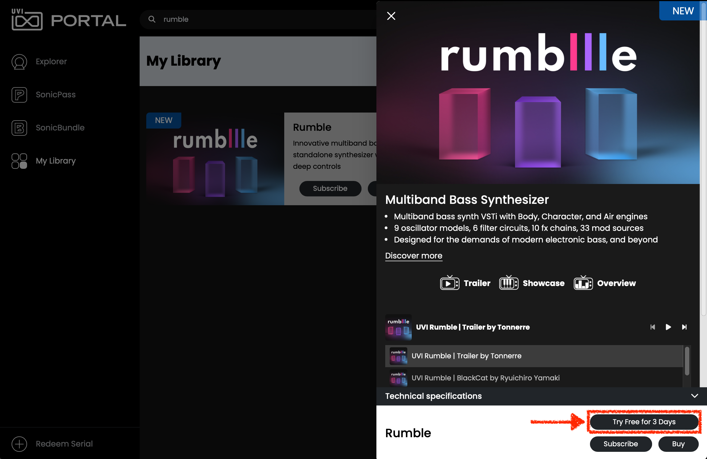Close the Rumble detail panel
The height and width of the screenshot is (459, 707).
tap(391, 16)
